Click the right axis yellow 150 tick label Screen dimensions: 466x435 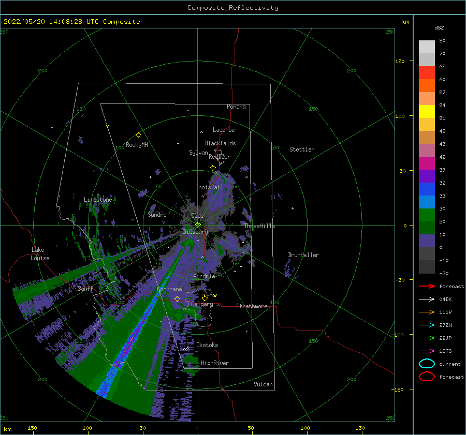[400, 61]
